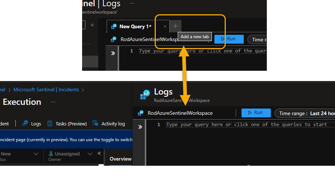The width and height of the screenshot is (335, 176).
Task: Click the Logs blade header icon
Action: 145,95
